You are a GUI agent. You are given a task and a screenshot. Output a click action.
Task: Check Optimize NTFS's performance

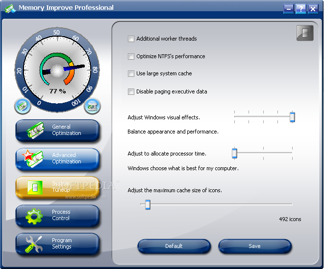131,56
